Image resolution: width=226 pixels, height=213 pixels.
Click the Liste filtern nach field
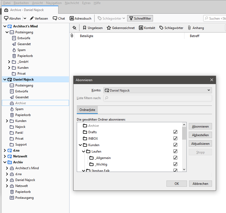[x=158, y=98]
